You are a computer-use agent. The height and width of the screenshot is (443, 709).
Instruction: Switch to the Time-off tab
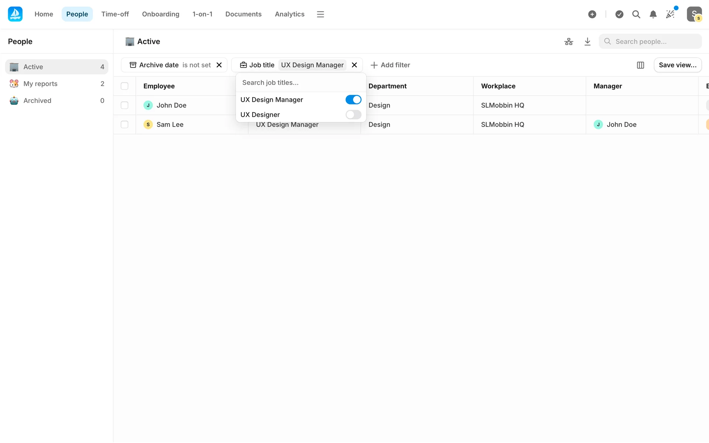pyautogui.click(x=115, y=14)
